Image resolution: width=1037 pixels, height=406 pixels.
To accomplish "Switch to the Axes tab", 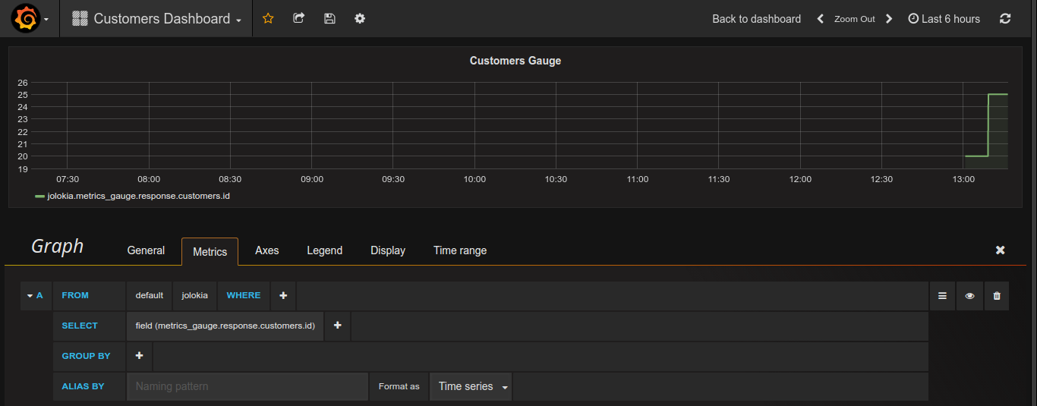I will pyautogui.click(x=267, y=250).
